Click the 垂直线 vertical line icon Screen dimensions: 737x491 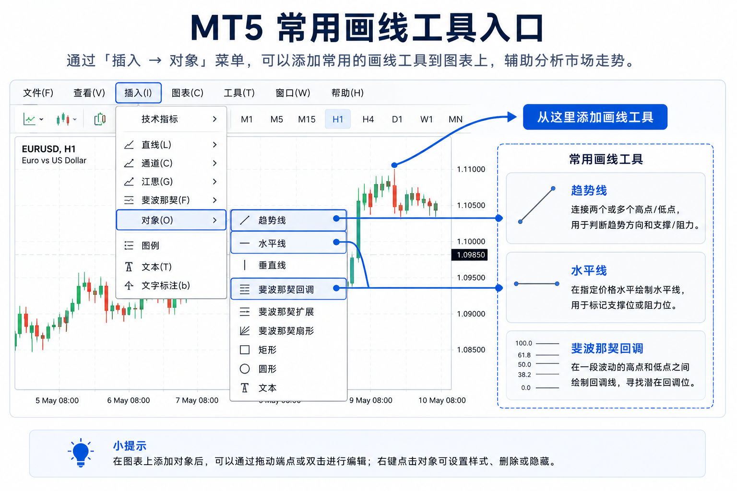pyautogui.click(x=245, y=265)
